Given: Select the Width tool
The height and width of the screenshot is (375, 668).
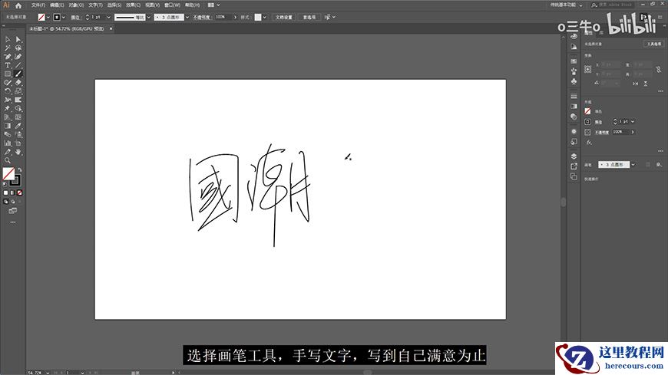Looking at the screenshot, I should 8,100.
